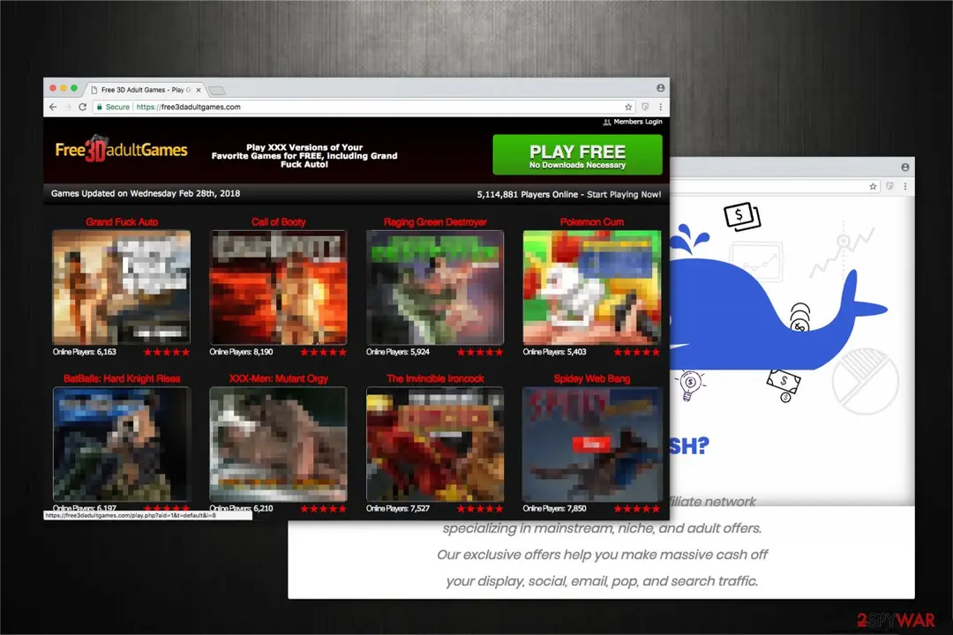Click the bookmark star in back browser window
Screen dimensions: 953x635
(873, 187)
